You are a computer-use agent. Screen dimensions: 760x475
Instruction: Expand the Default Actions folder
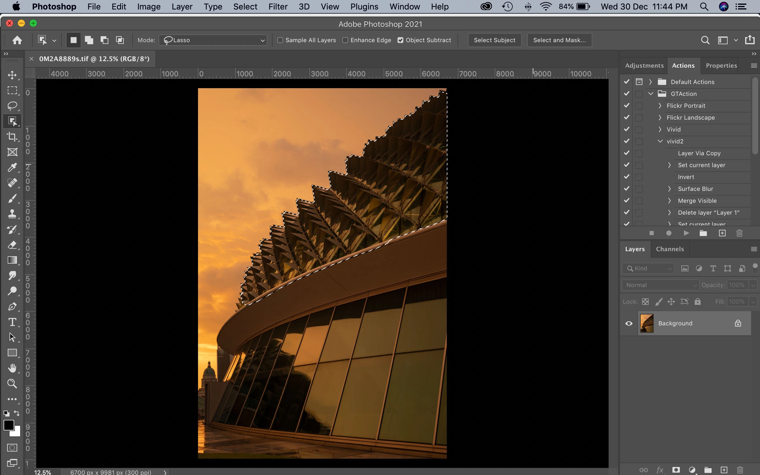(650, 82)
